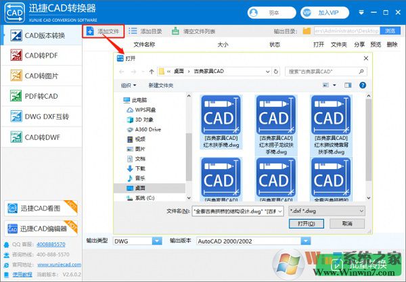Viewport: 406px width, 282px height.
Task: Click 清空文件列表 to clear the list
Action: click(x=194, y=31)
